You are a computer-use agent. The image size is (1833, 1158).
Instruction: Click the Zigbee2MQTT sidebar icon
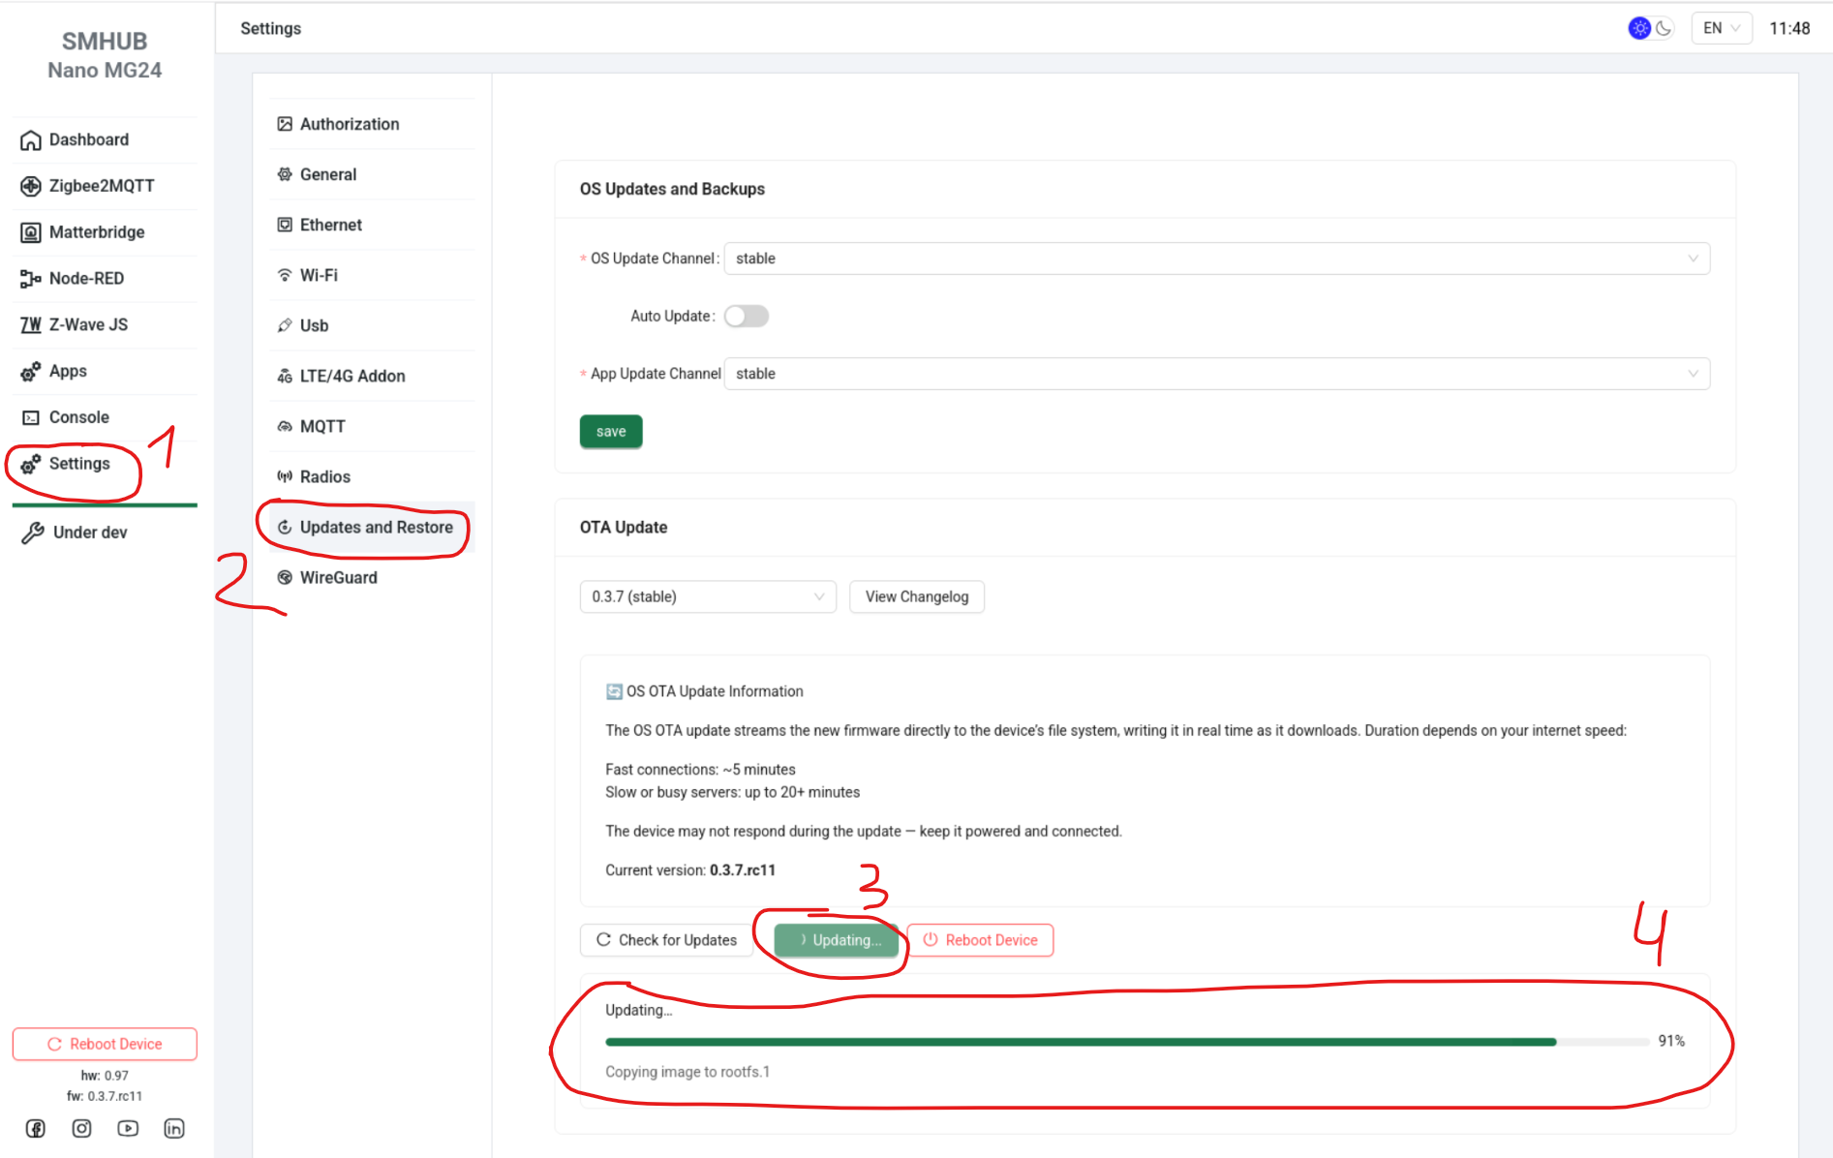coord(31,186)
